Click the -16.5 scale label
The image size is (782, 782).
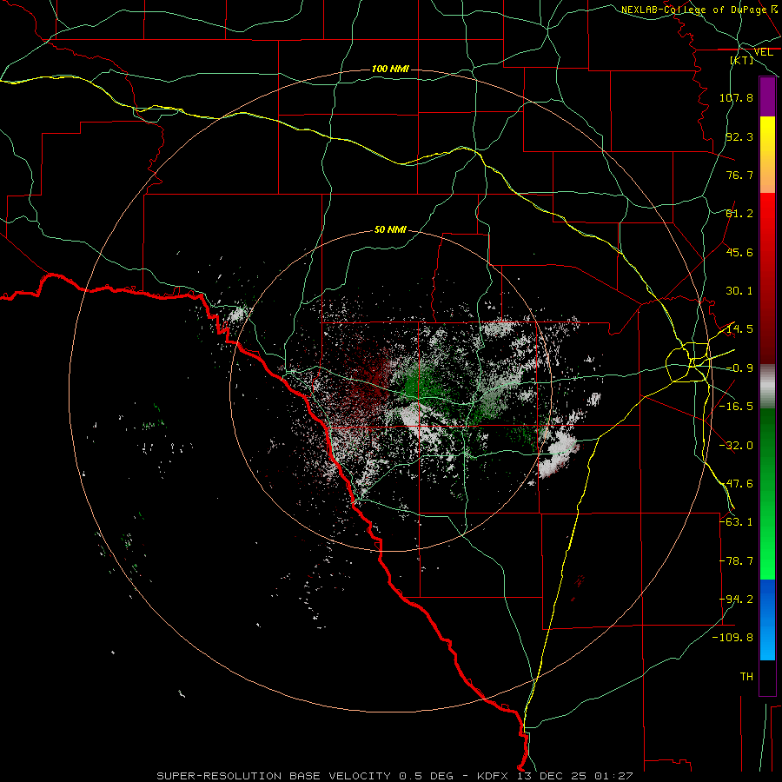tap(736, 407)
